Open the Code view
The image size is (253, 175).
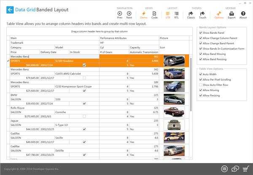pyautogui.click(x=154, y=15)
